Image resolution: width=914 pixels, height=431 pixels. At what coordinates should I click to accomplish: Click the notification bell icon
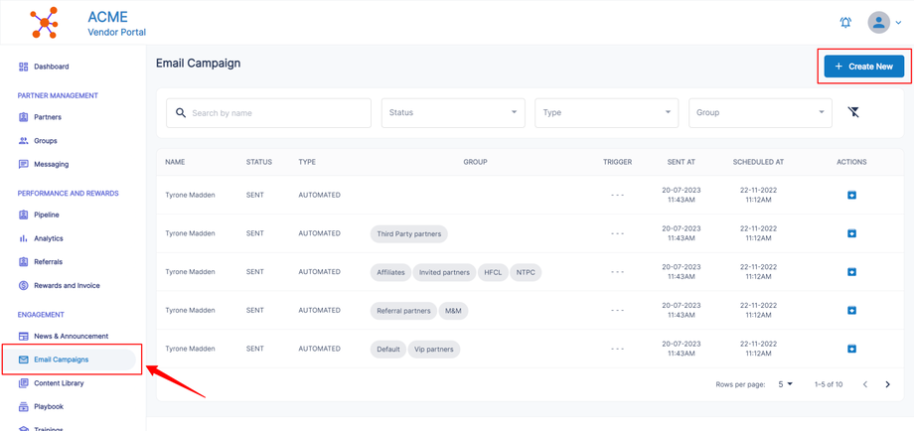(x=845, y=22)
